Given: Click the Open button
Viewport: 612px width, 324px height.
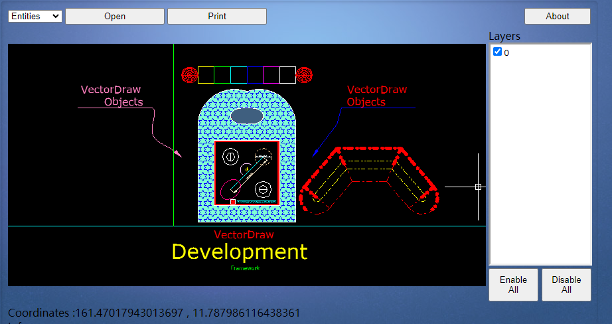Looking at the screenshot, I should click(x=115, y=16).
